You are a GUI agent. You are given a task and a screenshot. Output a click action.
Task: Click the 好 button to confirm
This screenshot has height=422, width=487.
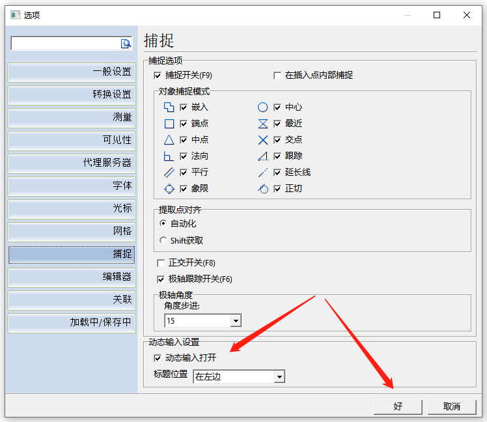[398, 406]
